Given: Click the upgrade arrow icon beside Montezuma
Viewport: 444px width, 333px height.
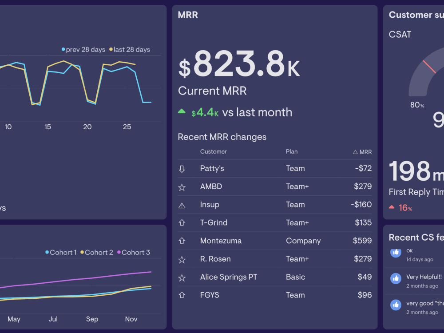Looking at the screenshot, I should click(x=182, y=241).
